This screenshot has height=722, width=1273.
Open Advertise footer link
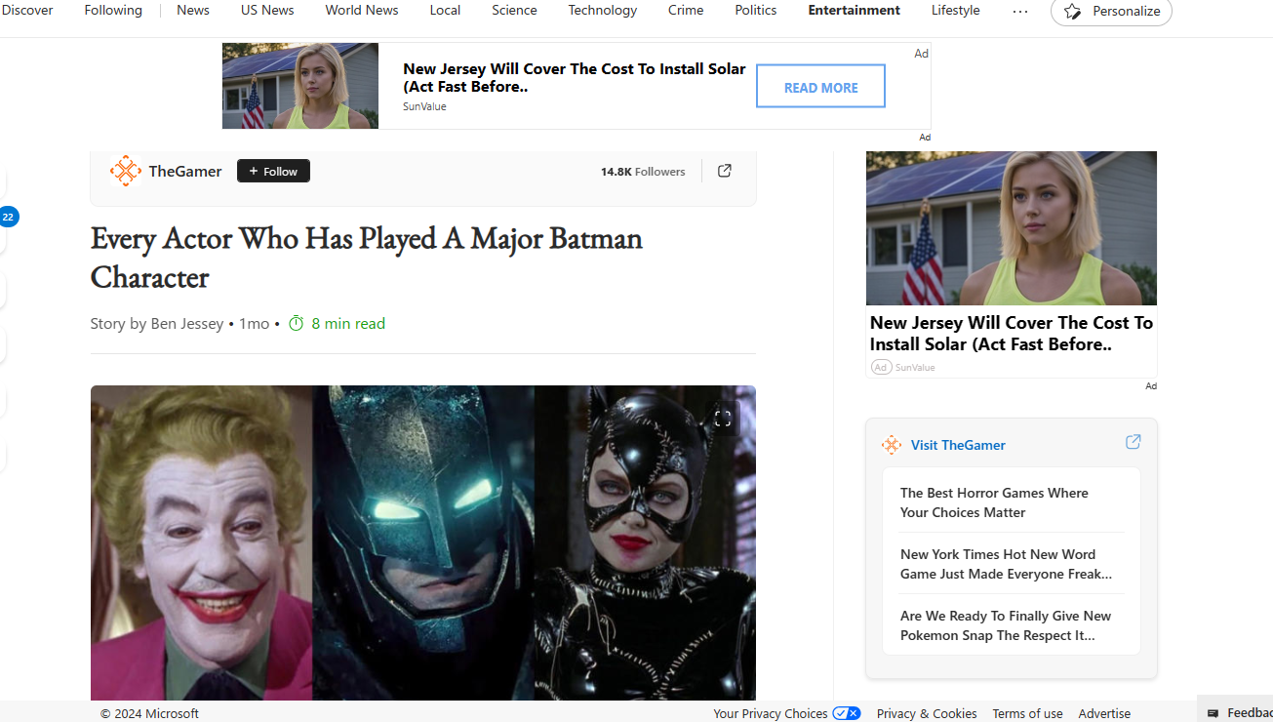click(1104, 713)
